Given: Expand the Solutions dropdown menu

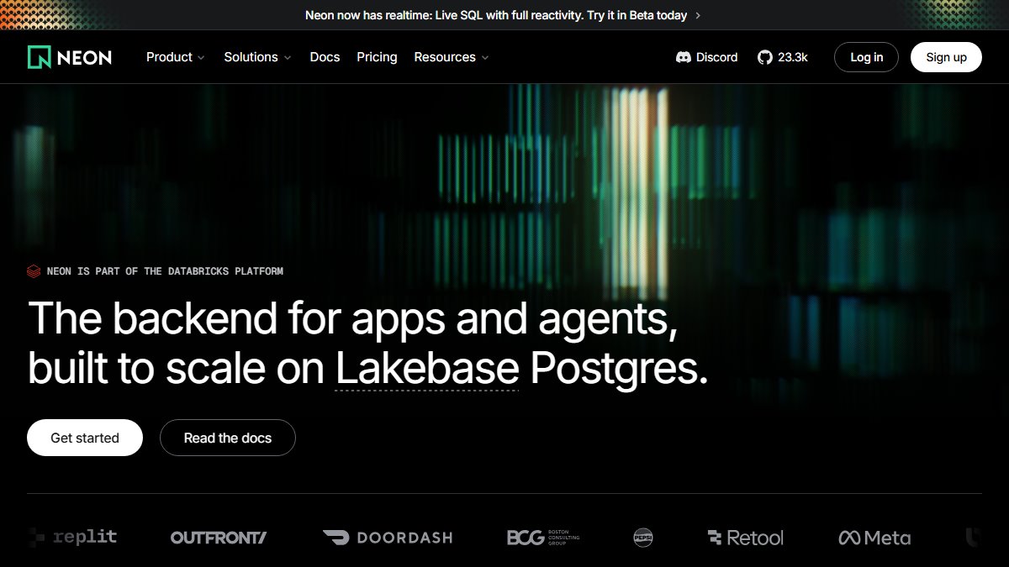Looking at the screenshot, I should point(257,57).
